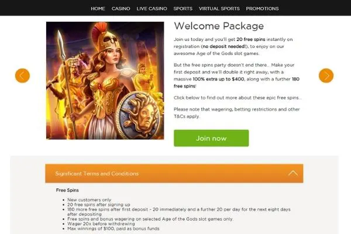The height and width of the screenshot is (234, 351).
Task: Open the CASINO menu item
Action: point(121,9)
